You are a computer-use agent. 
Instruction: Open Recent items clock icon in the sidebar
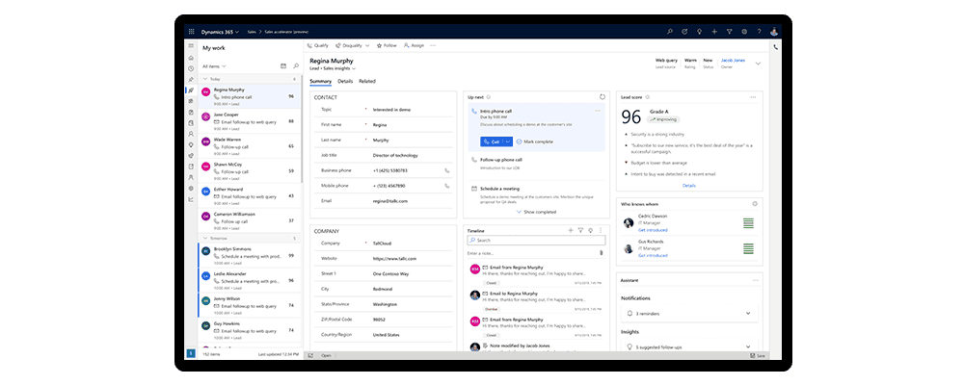pos(191,68)
